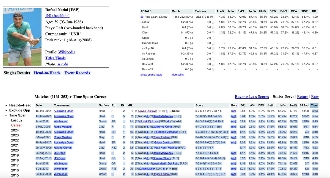This screenshot has width=330, height=178.
Task: Expand the Head-to-Head filter section
Action: (x=20, y=105)
